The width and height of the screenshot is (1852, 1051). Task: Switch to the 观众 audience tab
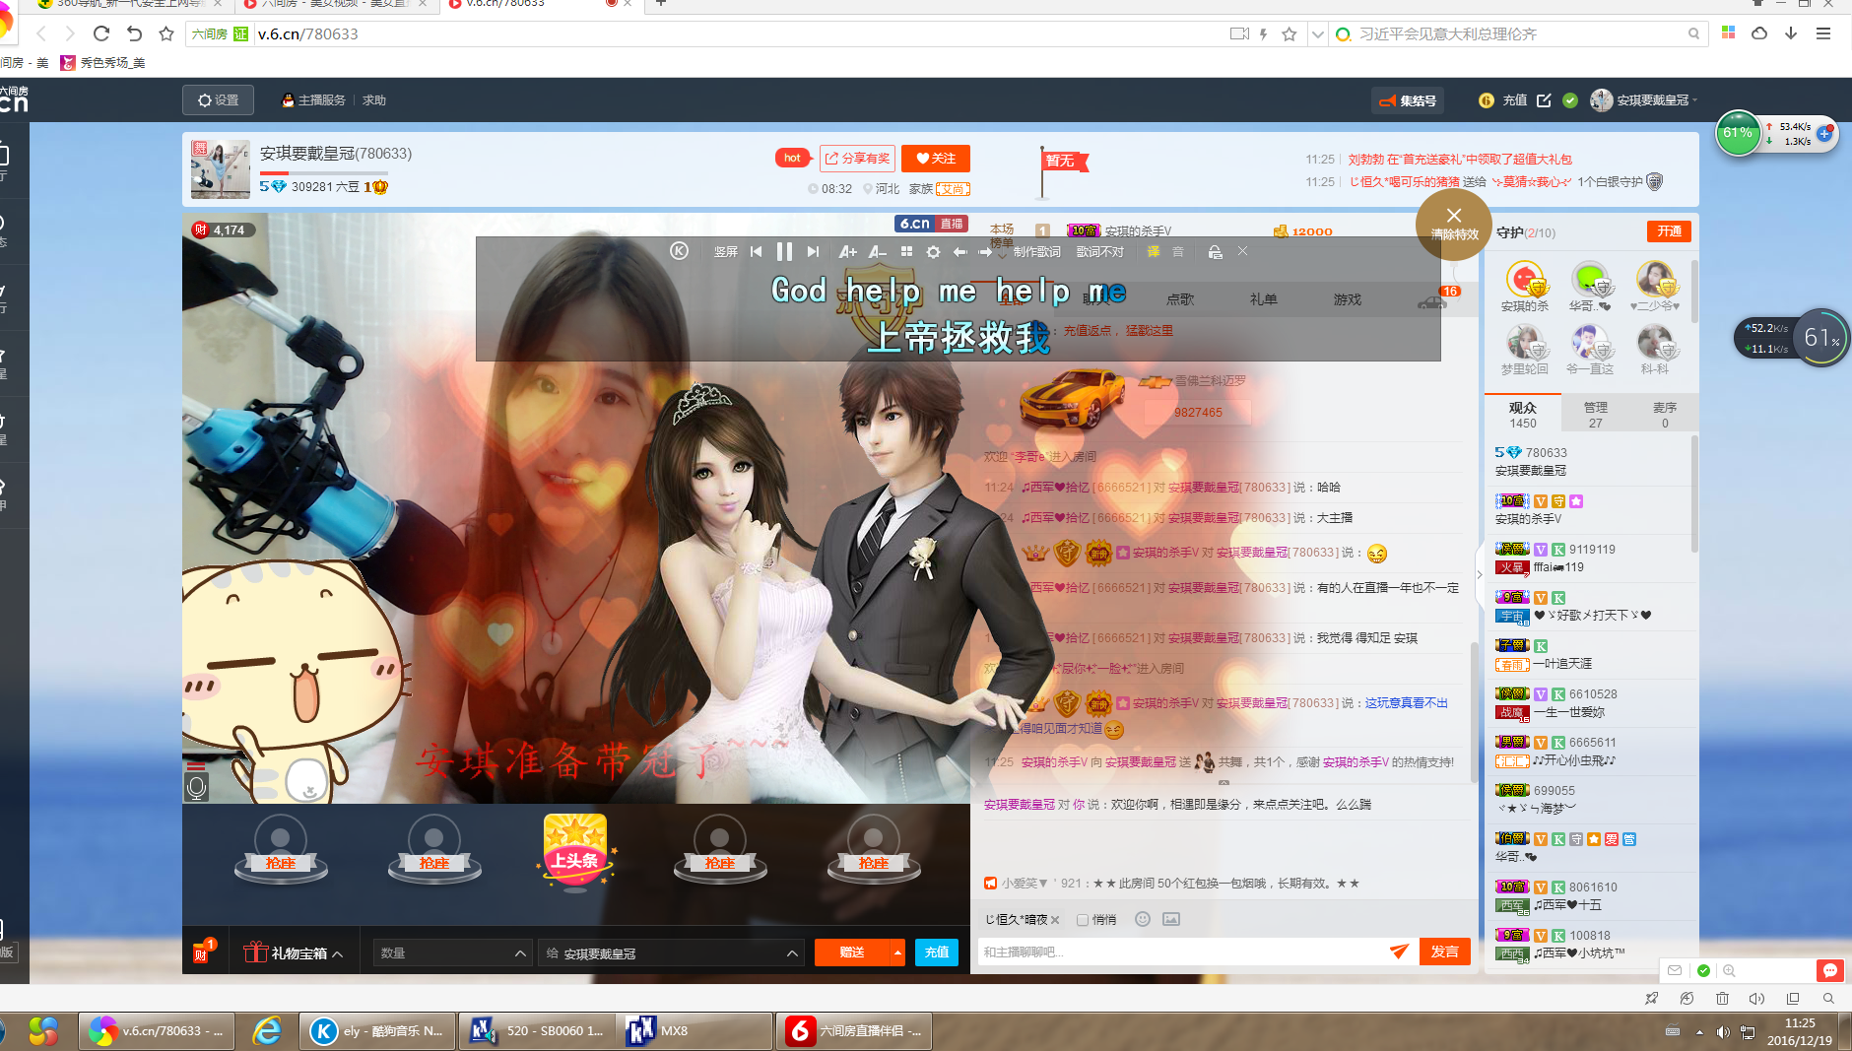[x=1523, y=415]
